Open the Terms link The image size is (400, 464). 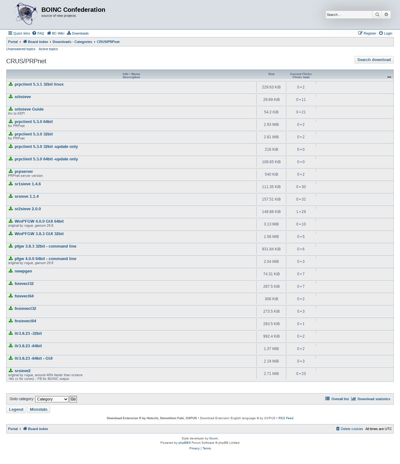click(x=207, y=448)
